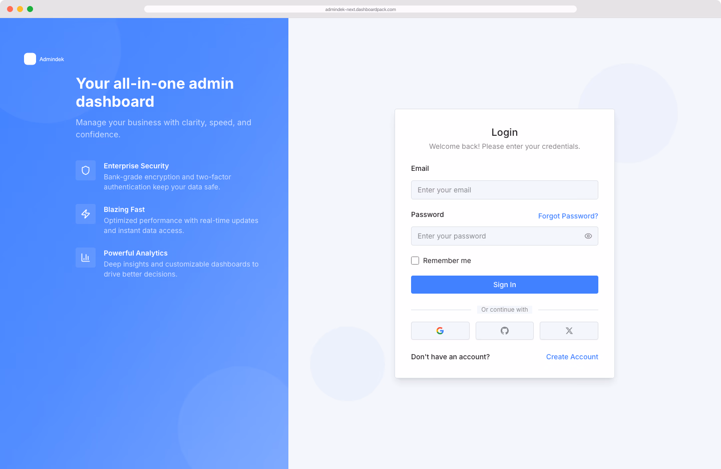This screenshot has height=469, width=721.
Task: Click the Admindek brand name text
Action: pos(52,59)
